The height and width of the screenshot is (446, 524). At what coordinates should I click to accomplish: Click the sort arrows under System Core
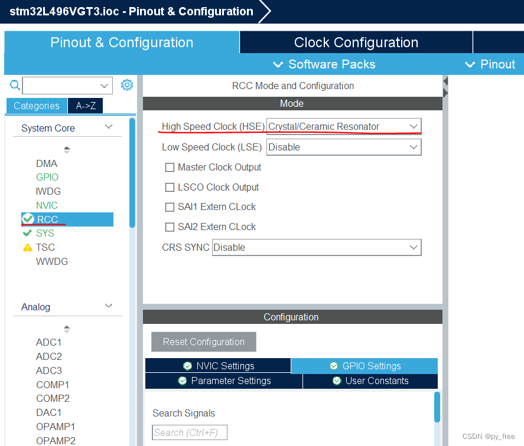coord(67,150)
